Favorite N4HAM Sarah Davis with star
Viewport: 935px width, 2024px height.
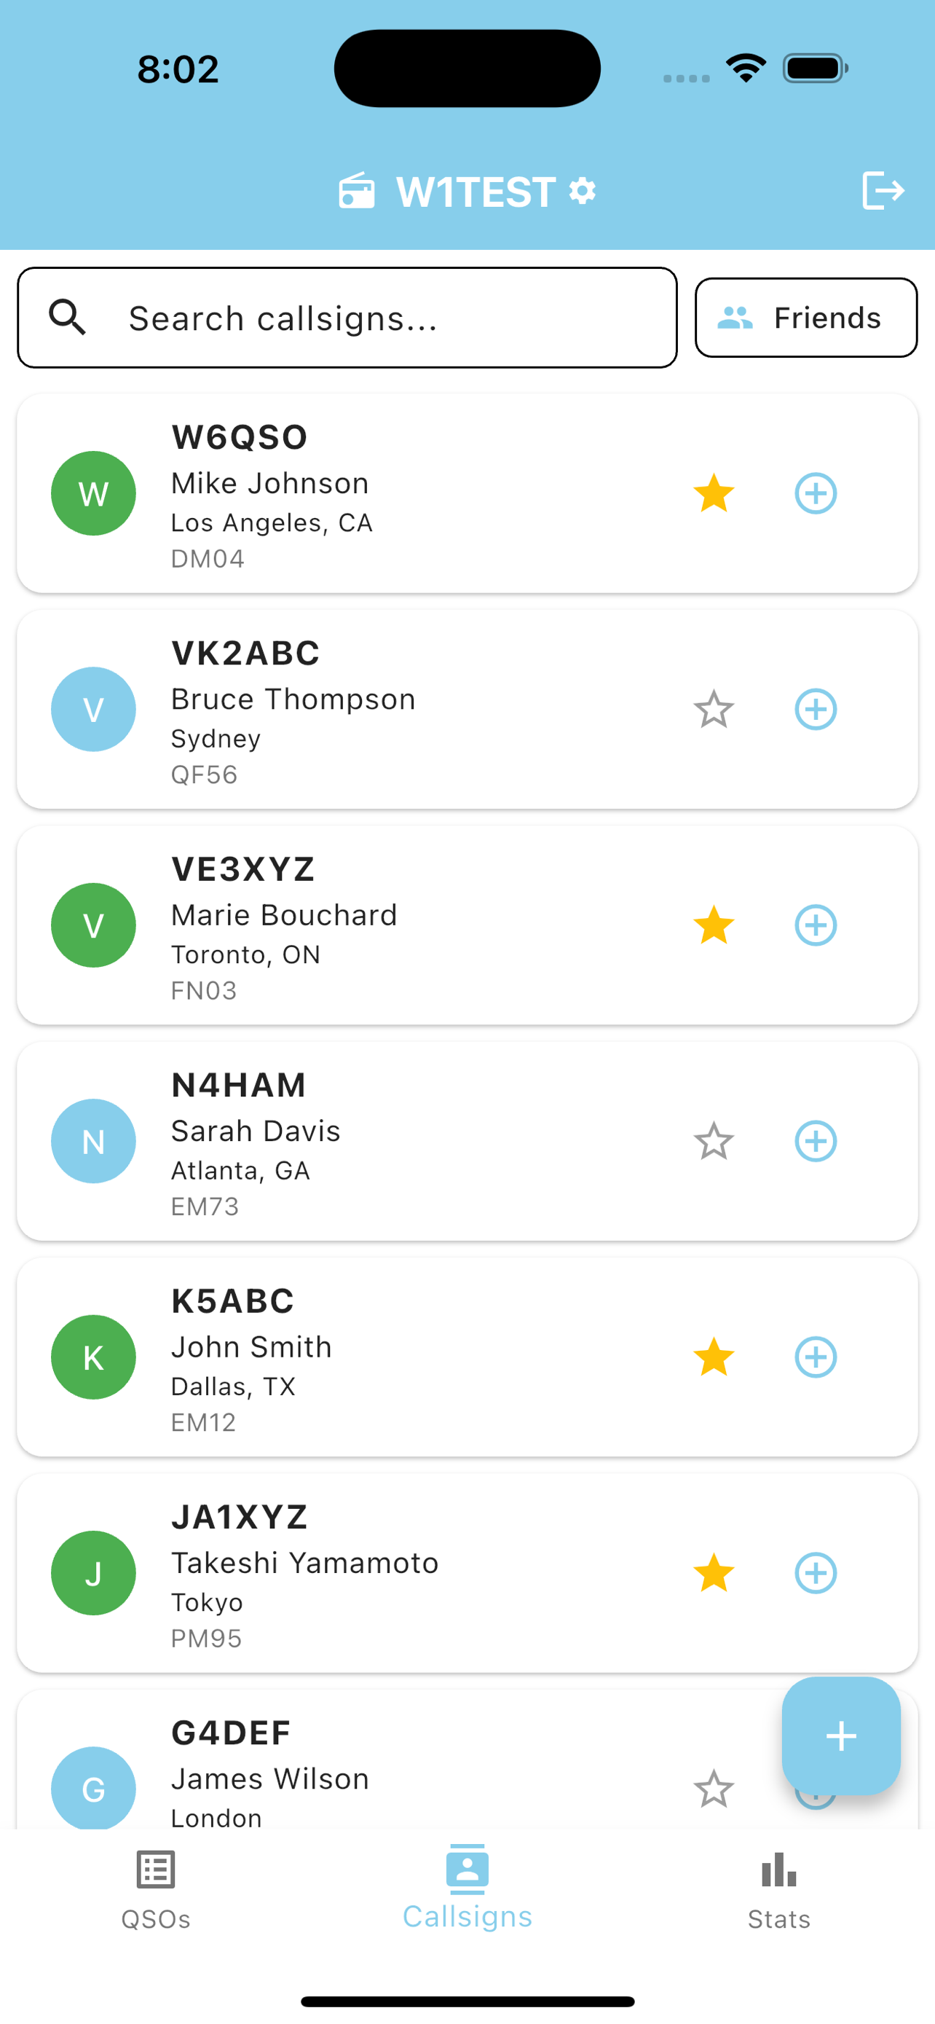714,1141
